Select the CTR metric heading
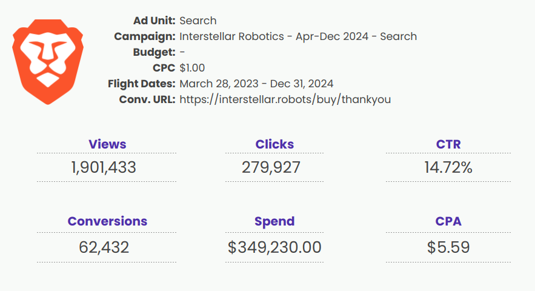535x291 pixels. coord(448,144)
